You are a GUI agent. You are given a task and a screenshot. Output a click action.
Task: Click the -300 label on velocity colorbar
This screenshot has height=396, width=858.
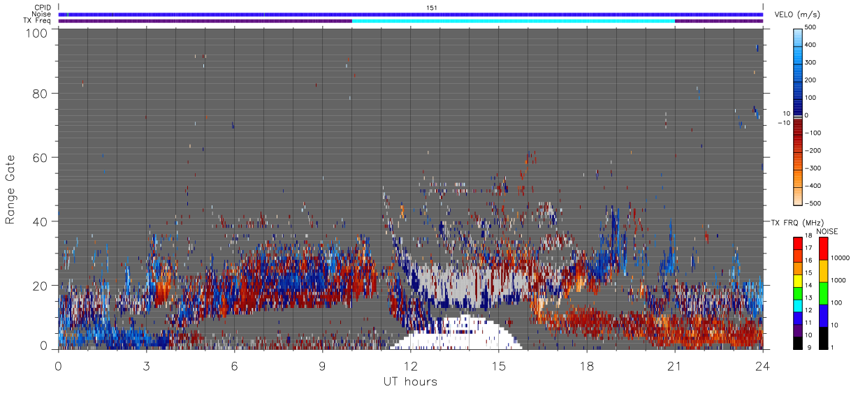[x=813, y=168]
